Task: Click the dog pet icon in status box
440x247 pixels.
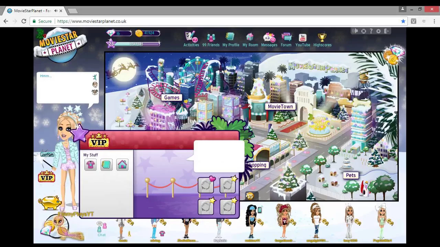Action: 95,92
